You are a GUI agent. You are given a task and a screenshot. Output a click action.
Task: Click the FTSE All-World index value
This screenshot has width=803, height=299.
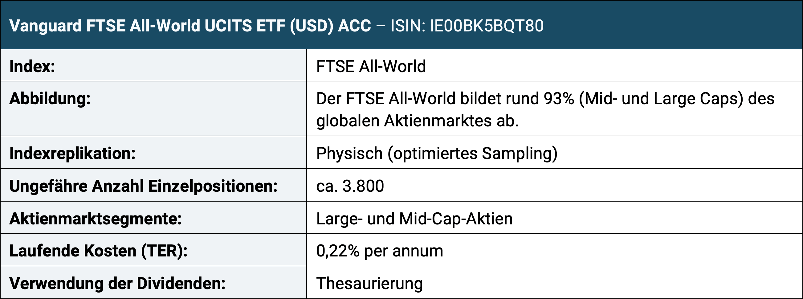point(371,66)
